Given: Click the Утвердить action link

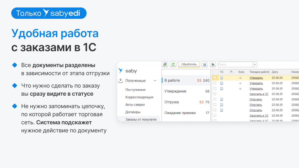Looking at the screenshot, I should coord(256,78).
